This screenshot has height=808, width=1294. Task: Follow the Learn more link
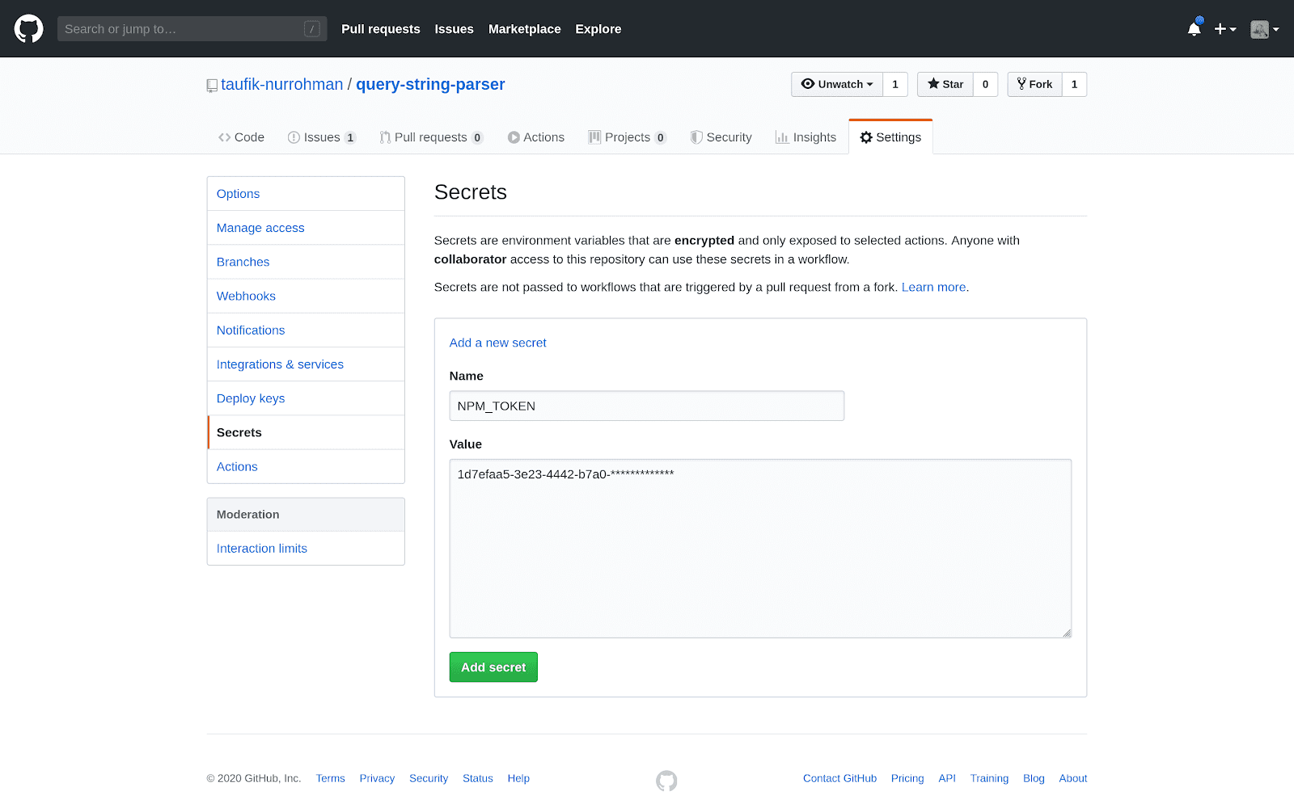click(933, 287)
